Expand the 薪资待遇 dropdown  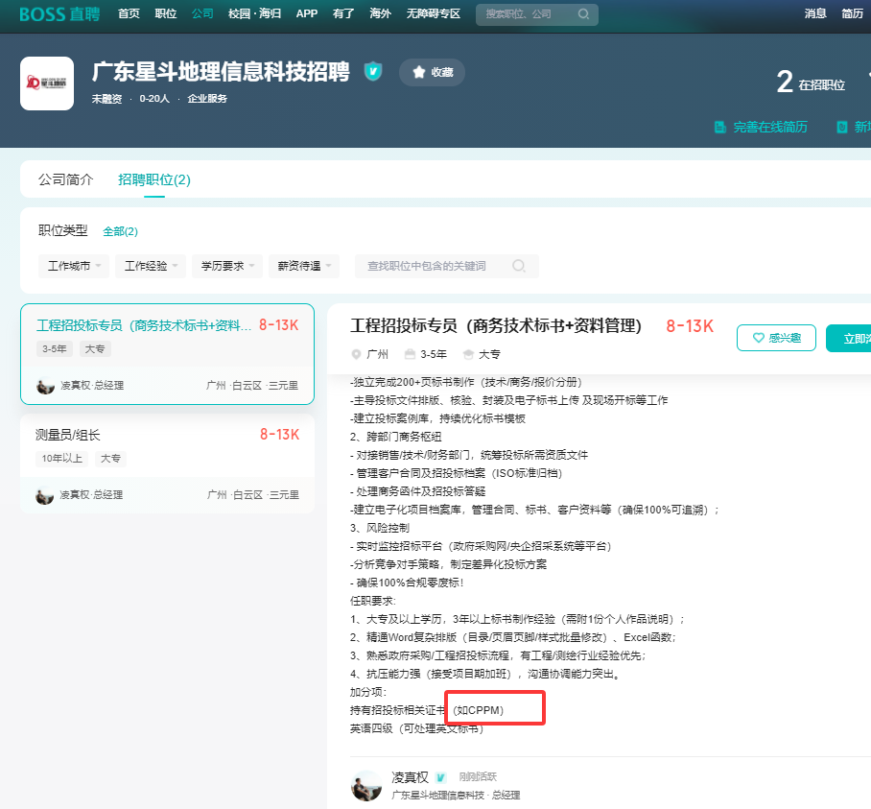[303, 266]
